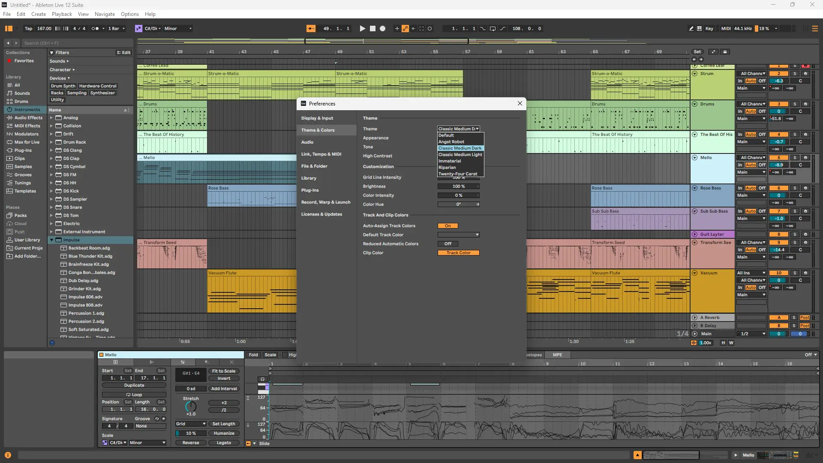This screenshot has height=463, width=823.
Task: Toggle Draw Mode pencil icon
Action: [691, 29]
